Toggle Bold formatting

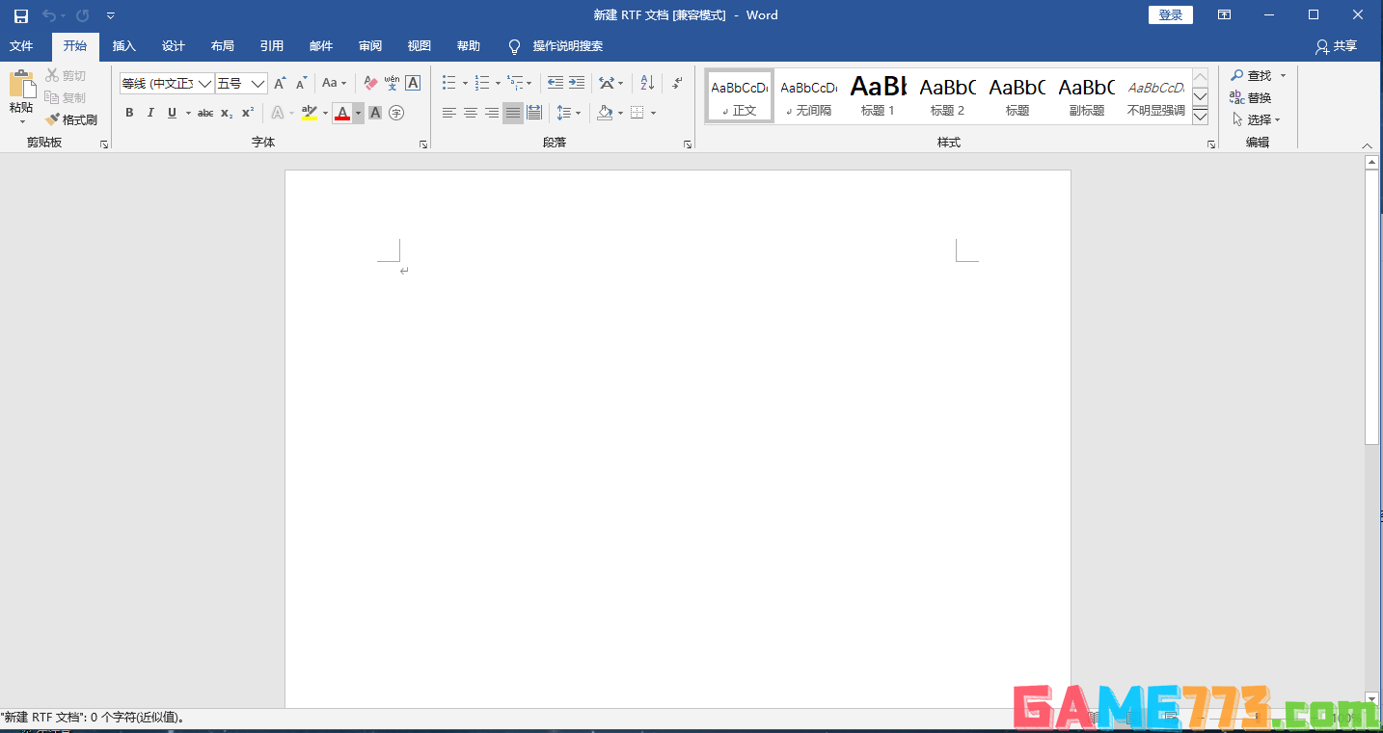(129, 113)
